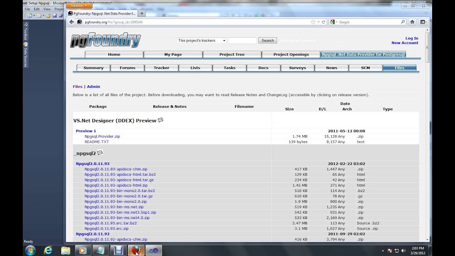Open Windows Explorer folder on taskbar

click(x=65, y=250)
